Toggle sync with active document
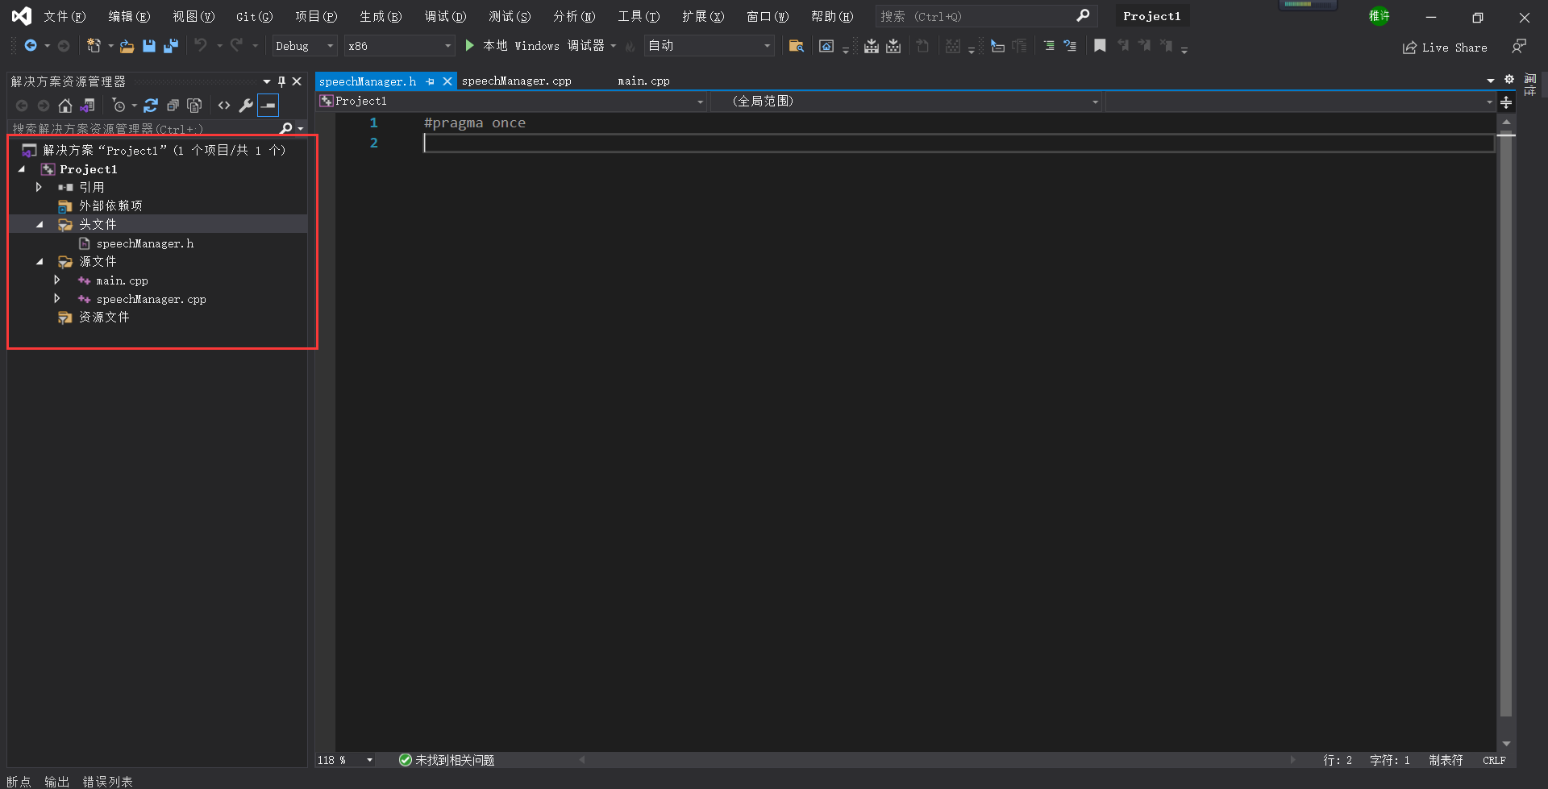The height and width of the screenshot is (789, 1548). 151,106
